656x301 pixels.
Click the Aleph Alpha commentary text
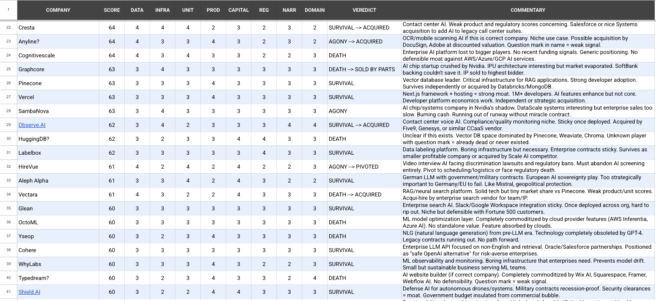tap(528, 181)
